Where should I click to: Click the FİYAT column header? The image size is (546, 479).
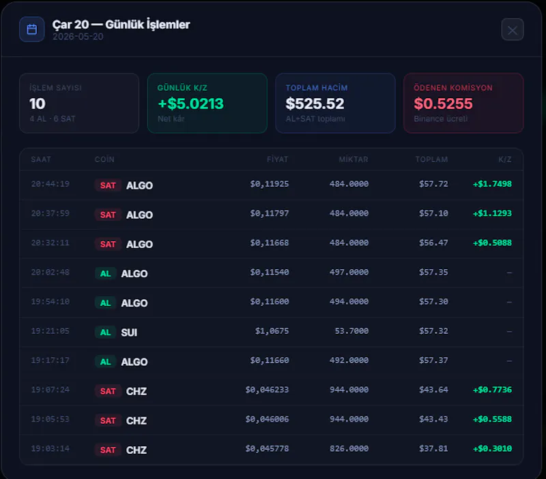point(278,159)
